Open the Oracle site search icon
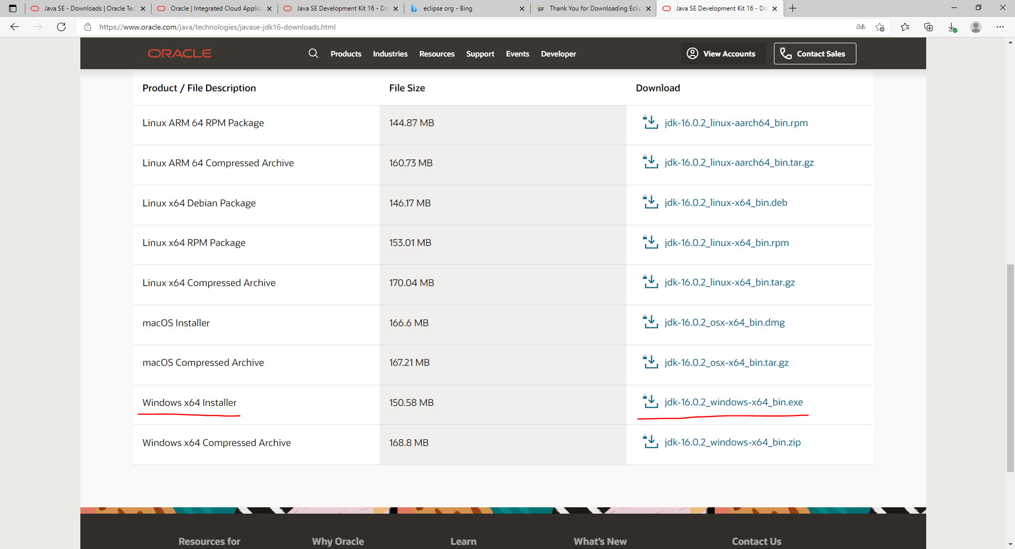Screen dimensions: 1015x549 313,53
